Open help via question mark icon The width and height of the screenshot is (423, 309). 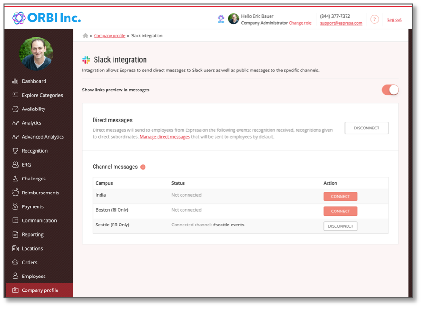tap(374, 19)
